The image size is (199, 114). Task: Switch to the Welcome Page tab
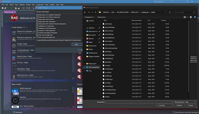tap(9, 12)
